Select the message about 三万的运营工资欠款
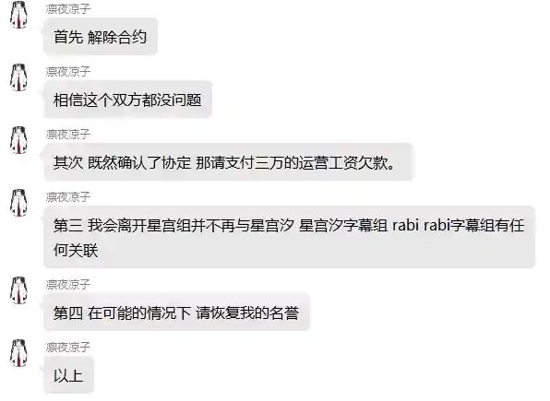Screen dimensions: 550x401 coord(228,162)
